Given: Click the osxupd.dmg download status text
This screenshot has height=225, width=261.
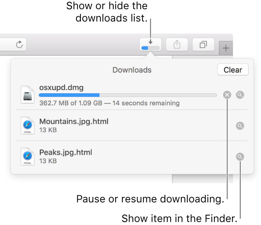Looking at the screenshot, I should (109, 103).
